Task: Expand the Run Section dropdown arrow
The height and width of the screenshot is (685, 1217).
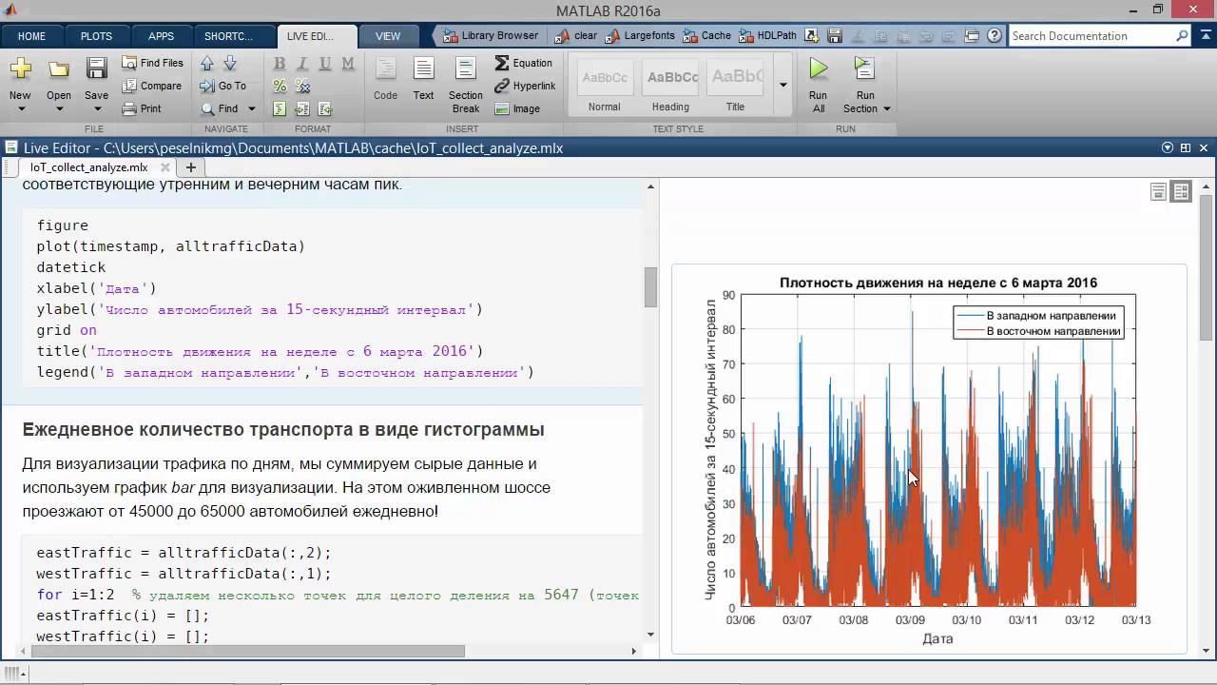Action: 887,108
